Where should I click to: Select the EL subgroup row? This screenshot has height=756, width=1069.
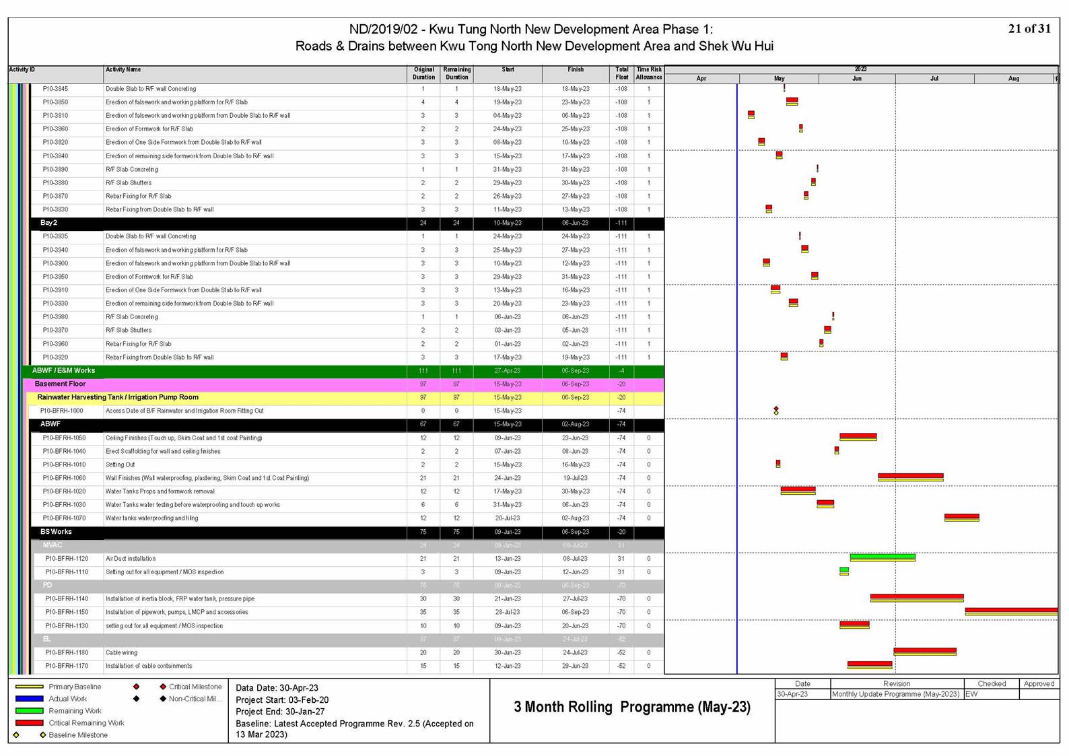tap(348, 639)
